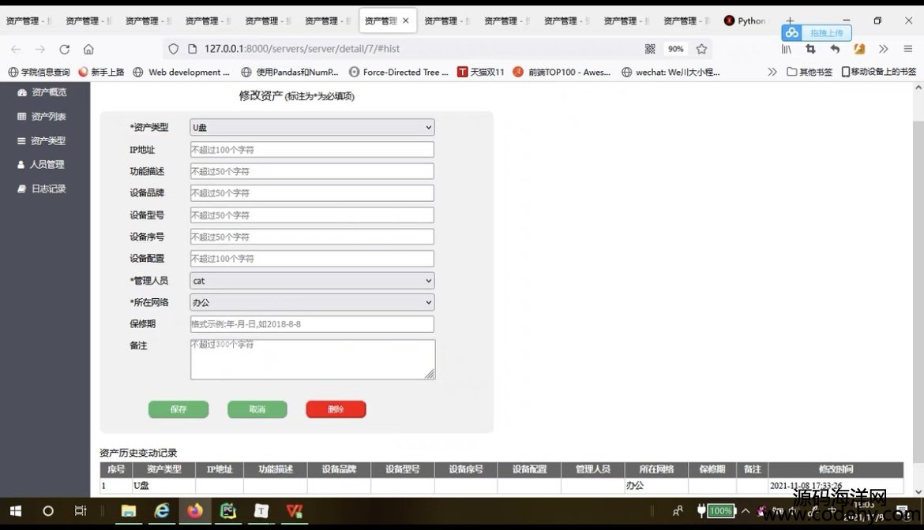Viewport: 924px width, 530px height.
Task: Launch PyCharm from the taskbar
Action: pos(228,511)
